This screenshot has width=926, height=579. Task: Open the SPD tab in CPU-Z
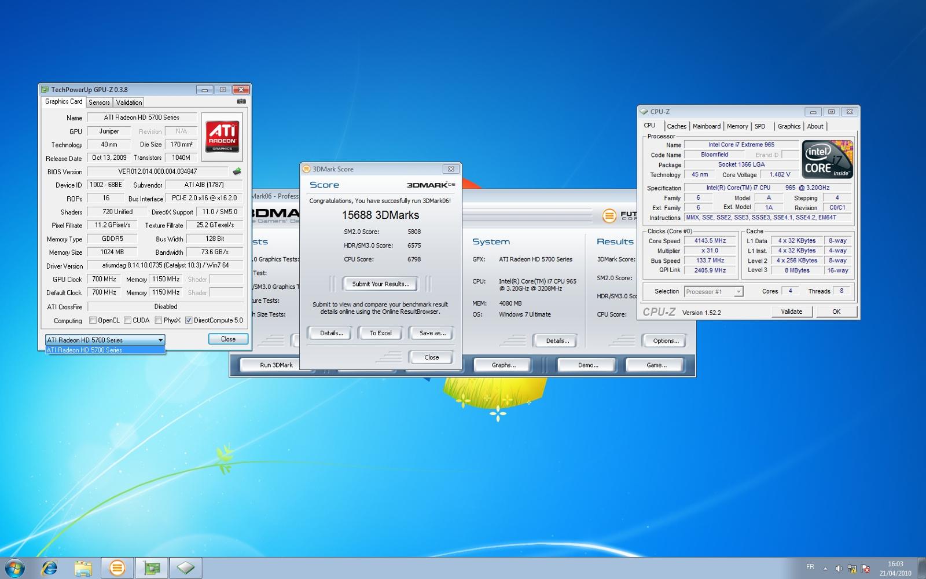coord(760,126)
